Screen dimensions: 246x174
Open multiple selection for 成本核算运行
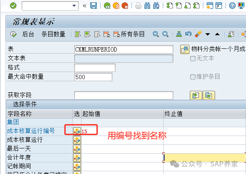pyautogui.click(x=77, y=140)
